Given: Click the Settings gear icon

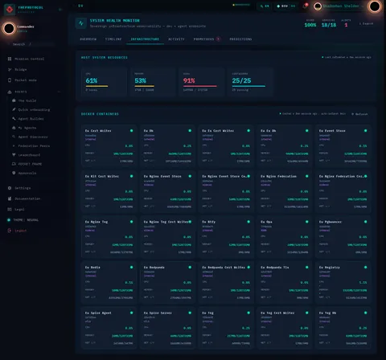Looking at the screenshot, I should click(x=10, y=188).
